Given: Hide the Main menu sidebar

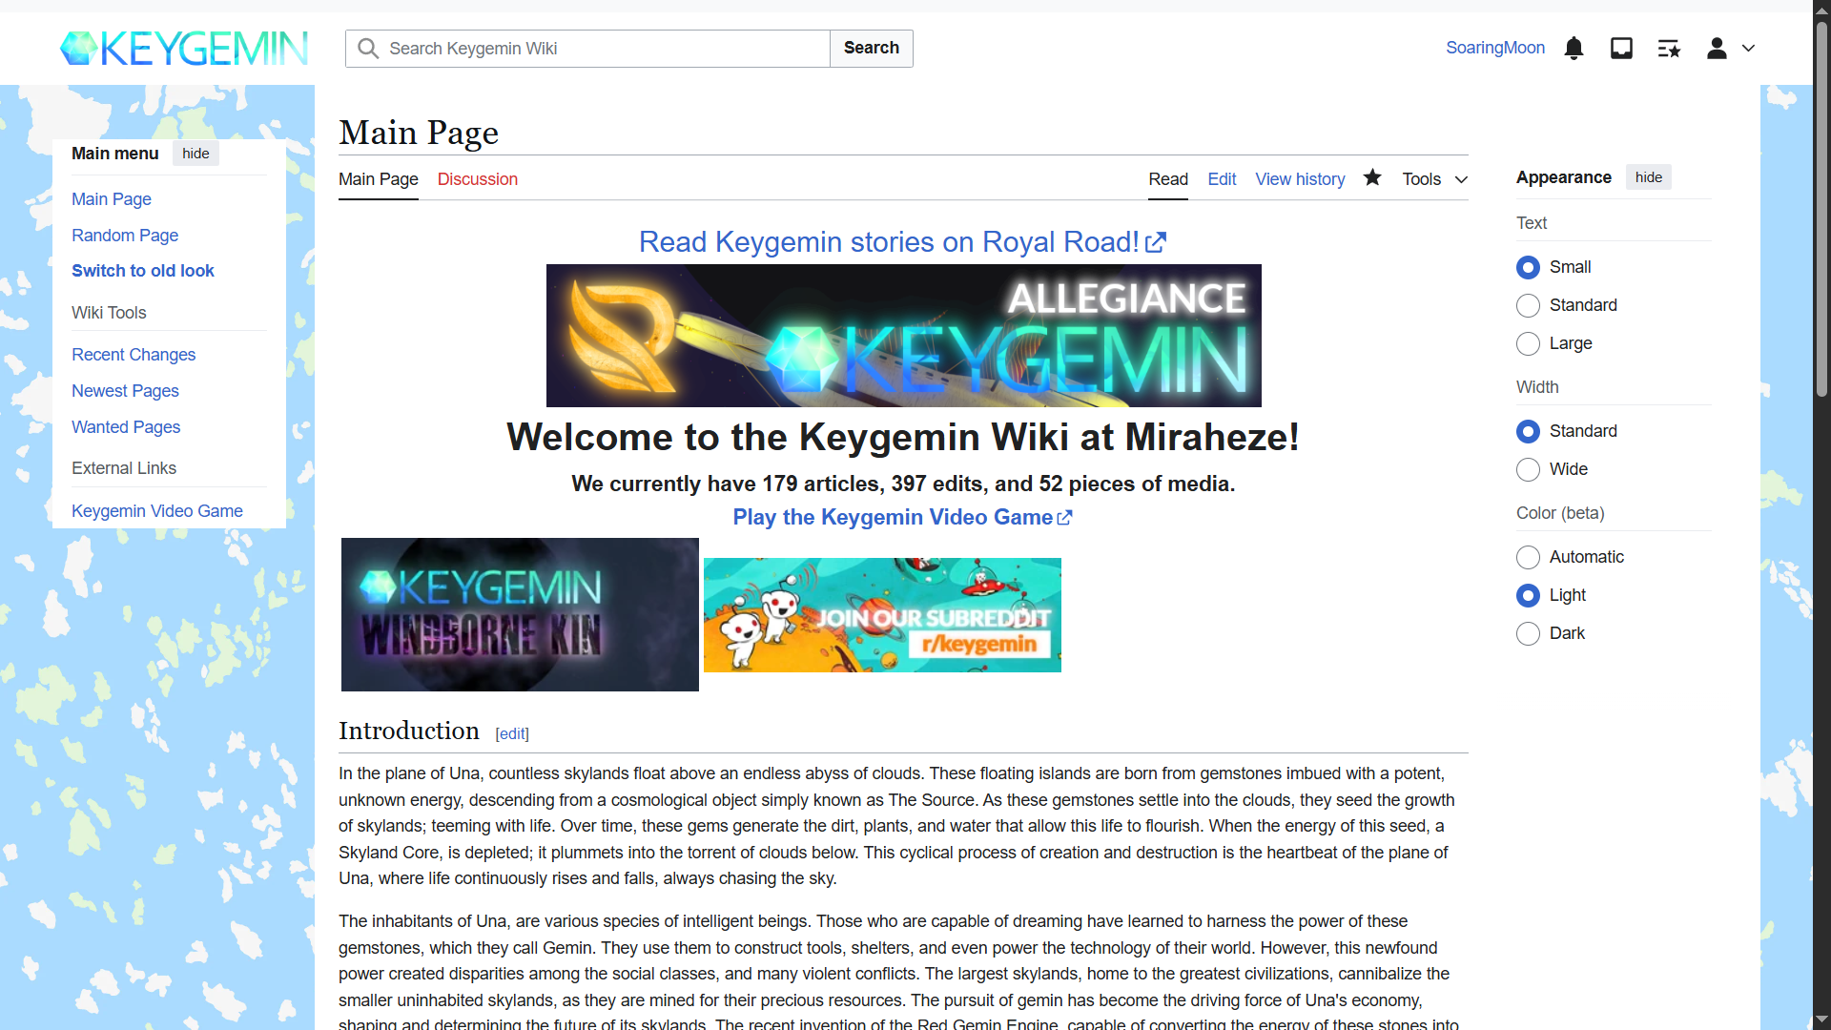Looking at the screenshot, I should pyautogui.click(x=195, y=154).
